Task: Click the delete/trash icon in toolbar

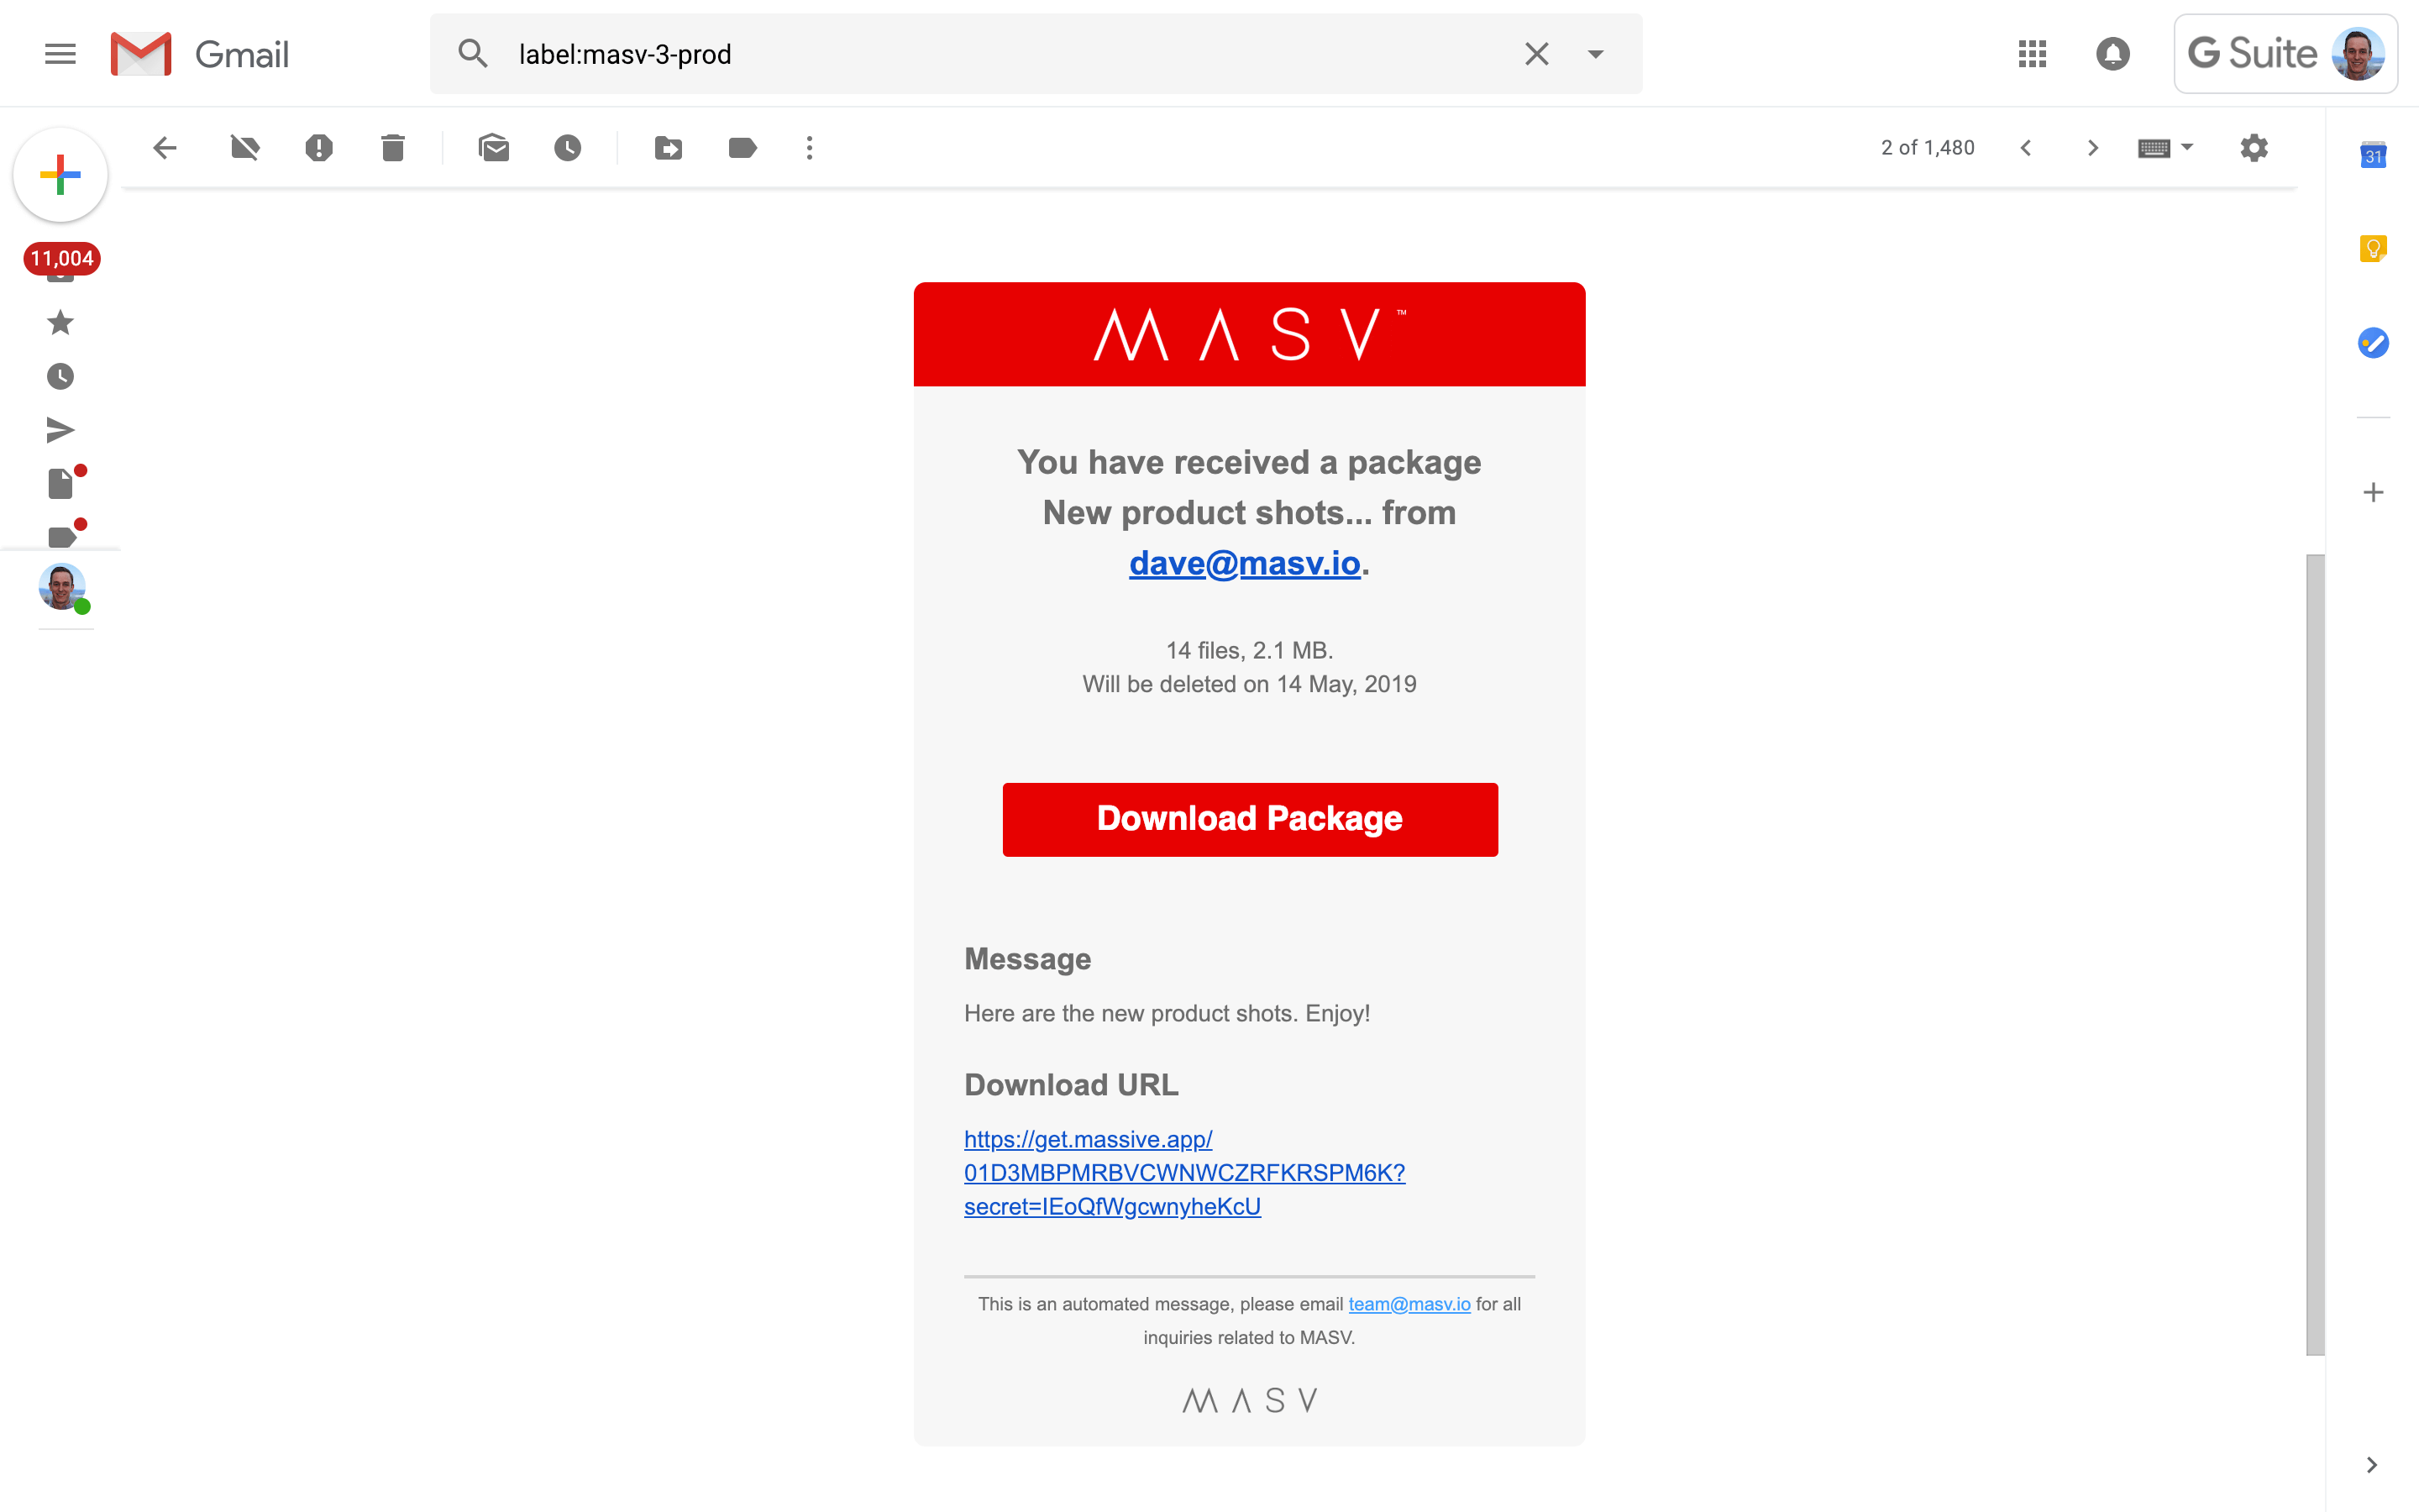Action: tap(392, 148)
